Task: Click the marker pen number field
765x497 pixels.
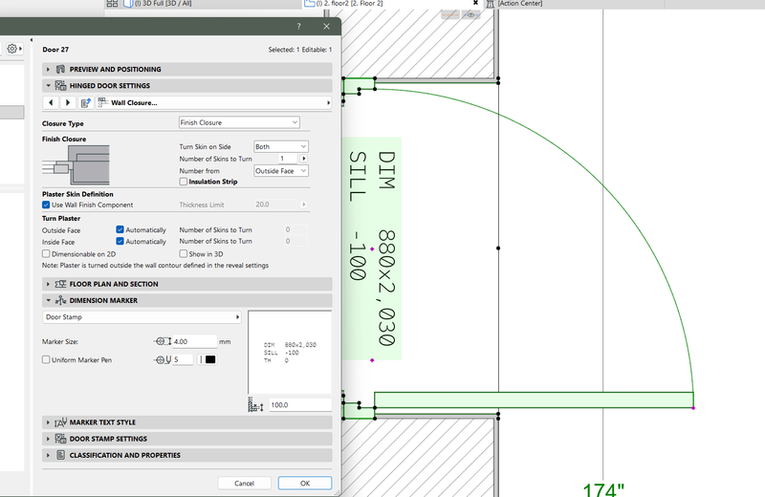Action: (x=183, y=359)
